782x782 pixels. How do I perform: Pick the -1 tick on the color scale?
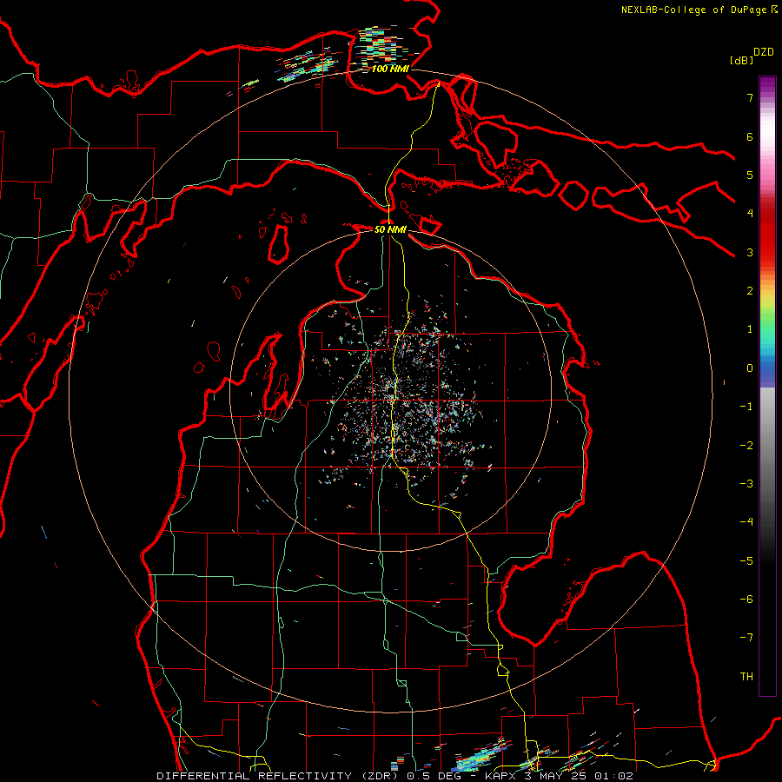tap(746, 407)
